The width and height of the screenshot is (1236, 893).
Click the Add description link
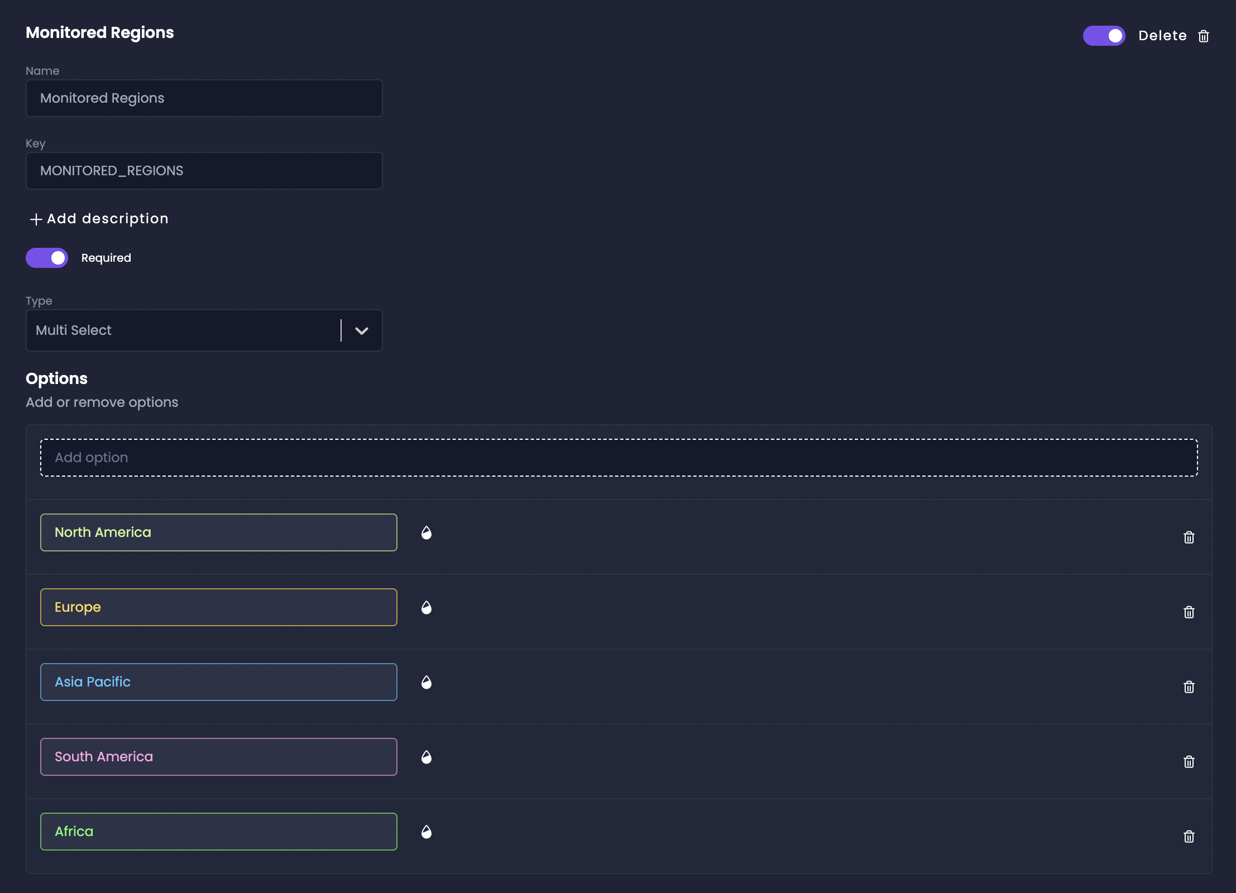coord(99,219)
